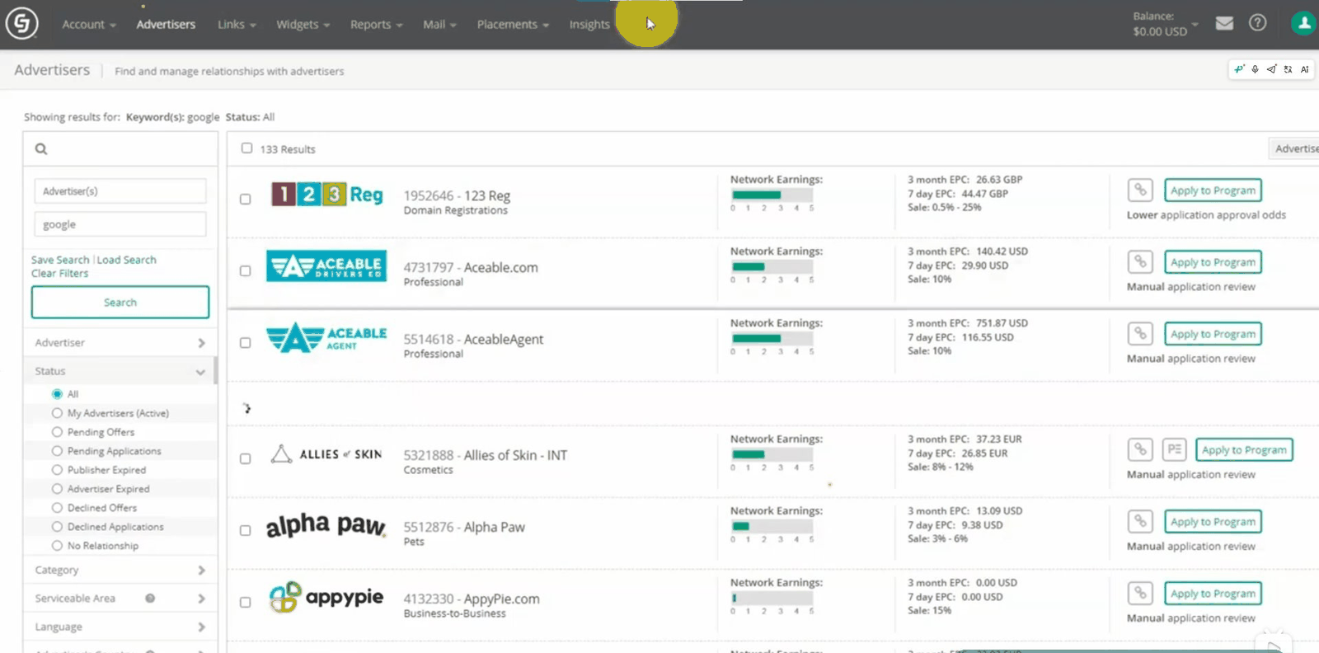This screenshot has height=653, width=1319.
Task: Open the user profile avatar
Action: click(x=1303, y=23)
